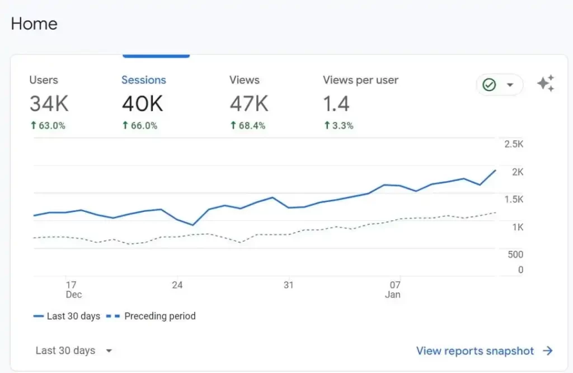This screenshot has width=573, height=373.
Task: Click the green up arrow beside 68.4%
Action: coord(233,126)
